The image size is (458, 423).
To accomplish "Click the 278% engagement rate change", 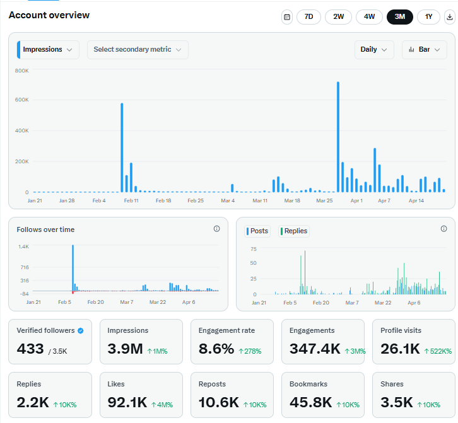I will [250, 351].
